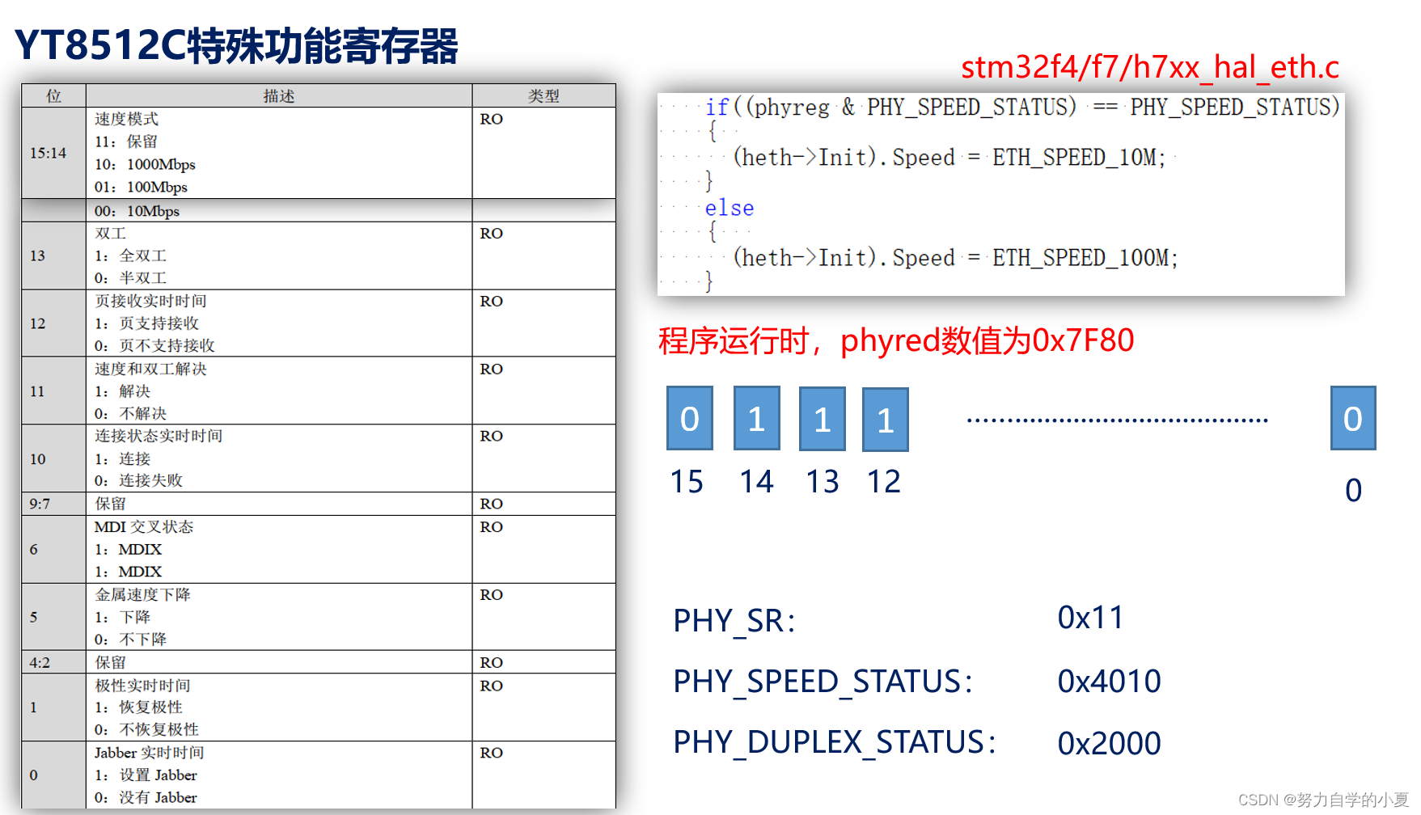Screen dimensions: 1421x815
Task: Select the bit 15 box showing 0
Action: coord(689,418)
